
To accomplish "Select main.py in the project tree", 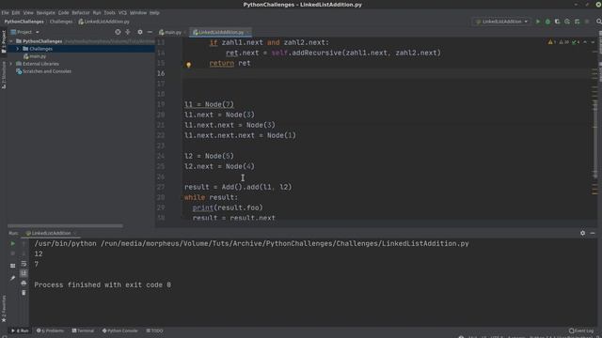I will coord(35,56).
